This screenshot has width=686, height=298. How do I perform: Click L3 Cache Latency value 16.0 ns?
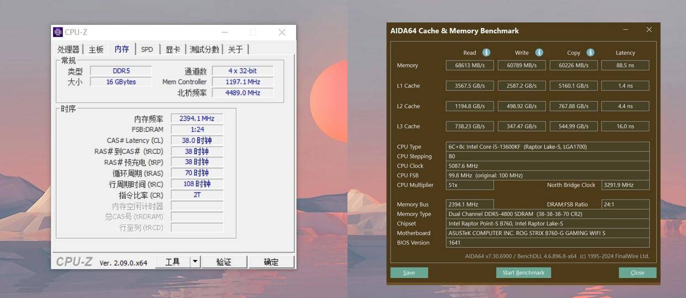(x=625, y=126)
